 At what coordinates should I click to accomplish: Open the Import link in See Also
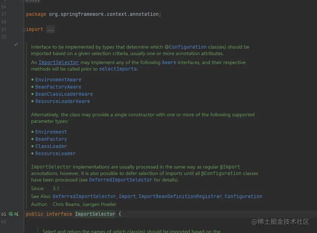pos(127,196)
